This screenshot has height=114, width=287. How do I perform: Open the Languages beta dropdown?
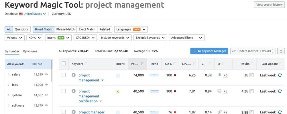click(131, 29)
